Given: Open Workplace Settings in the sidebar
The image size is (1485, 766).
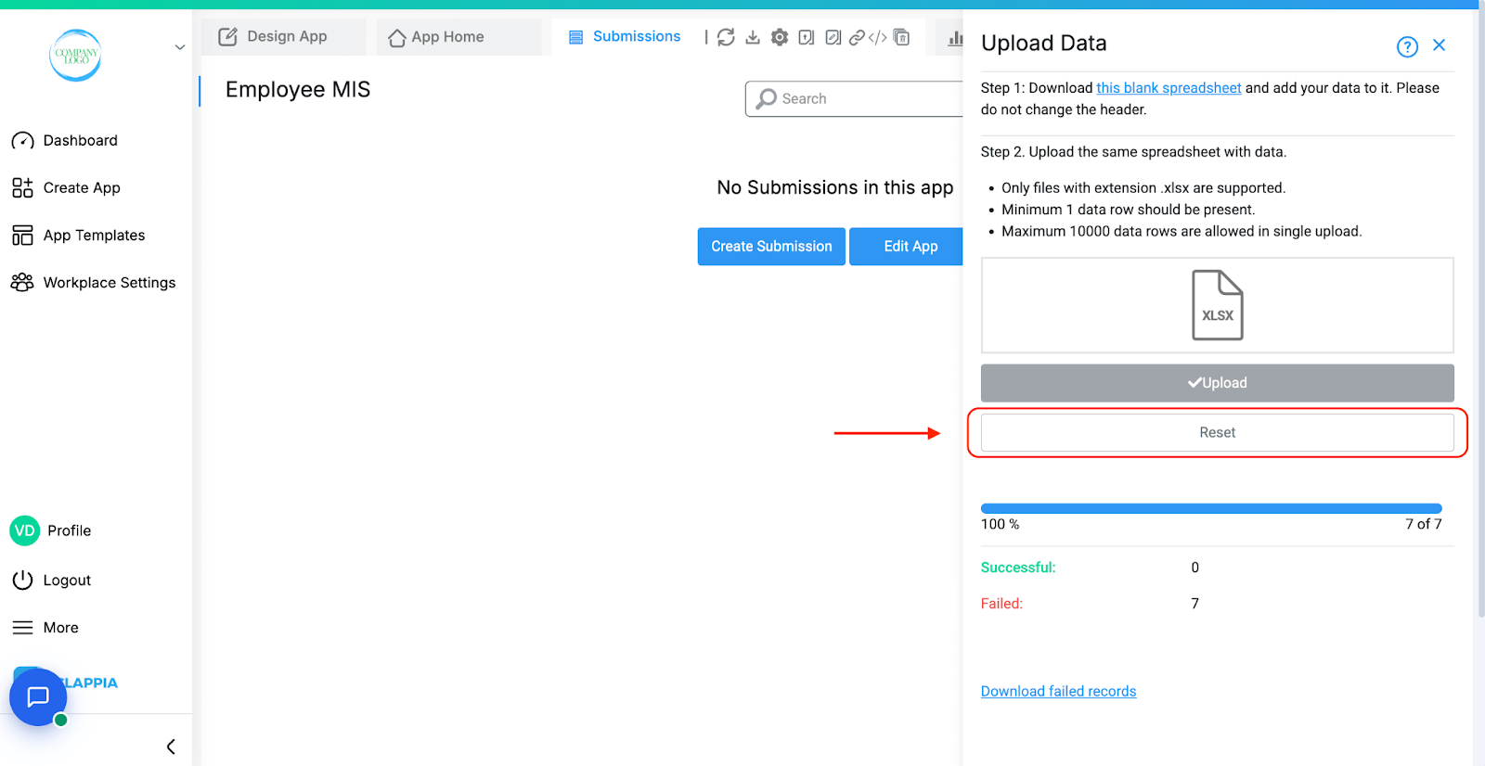Looking at the screenshot, I should (93, 283).
